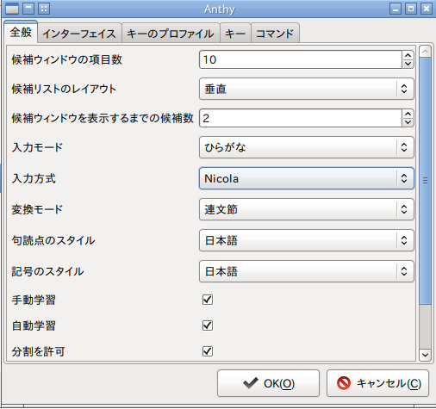This screenshot has height=409, width=436.
Task: Click the 入力モード label
Action: (x=37, y=147)
